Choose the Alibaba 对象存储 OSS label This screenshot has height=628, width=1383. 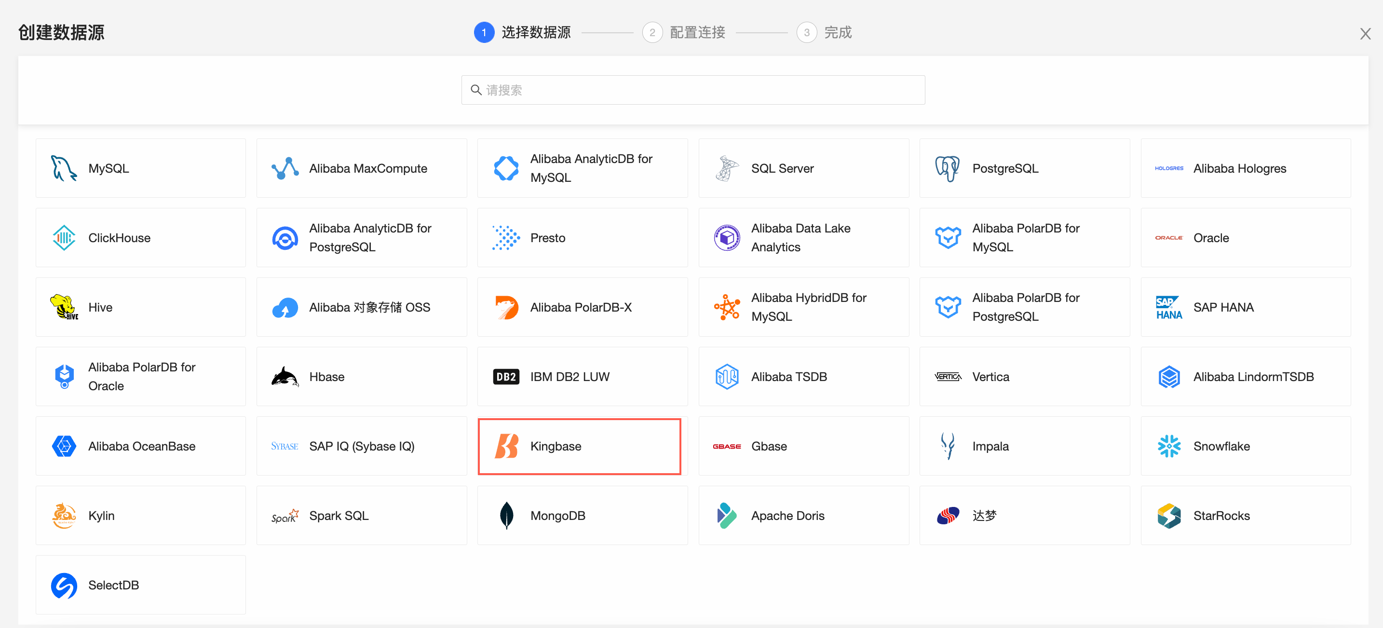pos(369,307)
